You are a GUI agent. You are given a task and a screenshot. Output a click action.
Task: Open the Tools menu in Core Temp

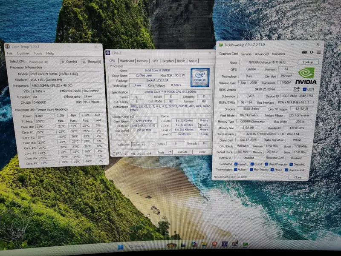pos(38,53)
